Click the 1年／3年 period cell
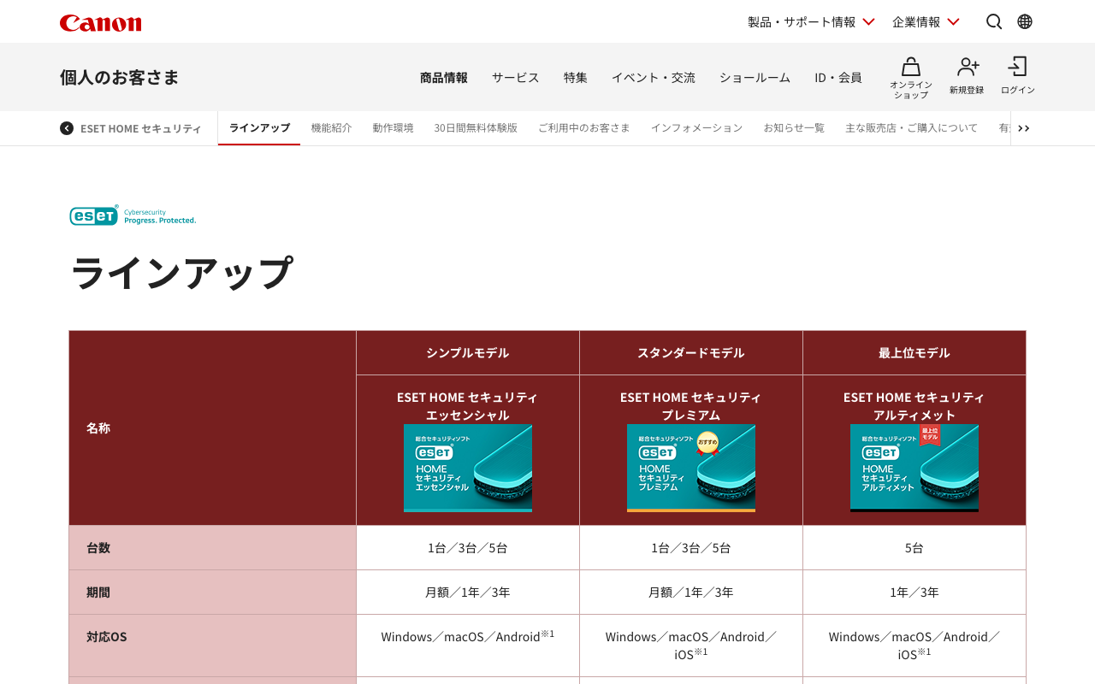The width and height of the screenshot is (1095, 684). pos(914,593)
